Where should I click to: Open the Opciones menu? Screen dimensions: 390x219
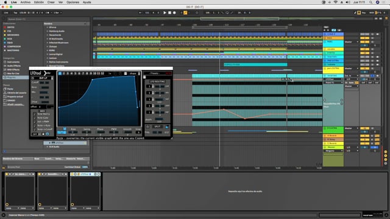[x=73, y=2]
